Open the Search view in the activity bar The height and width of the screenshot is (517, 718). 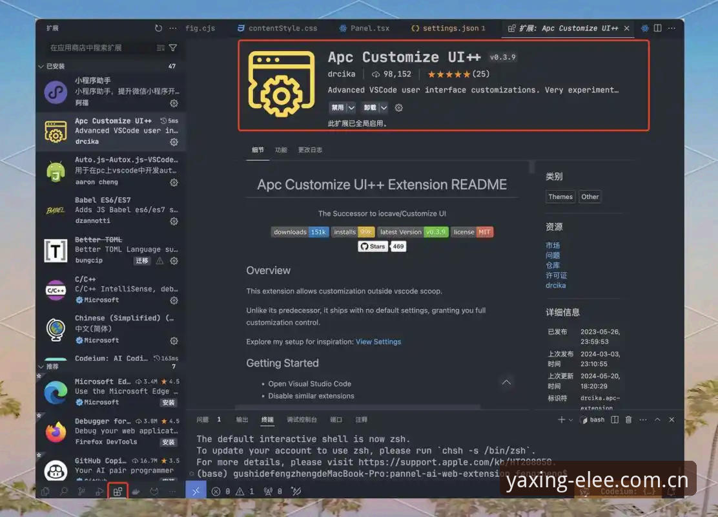click(x=64, y=491)
